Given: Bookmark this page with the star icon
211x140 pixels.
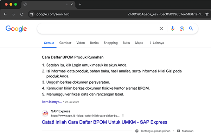Looking at the screenshot, I should click(x=207, y=14).
